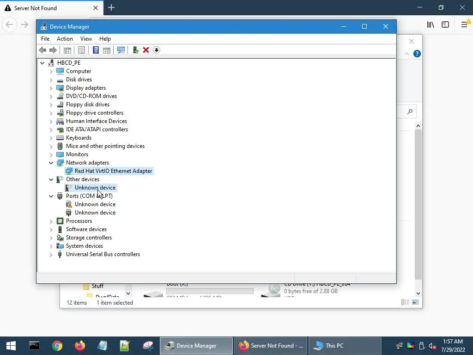
Task: Select the Keyboards category
Action: [x=79, y=138]
